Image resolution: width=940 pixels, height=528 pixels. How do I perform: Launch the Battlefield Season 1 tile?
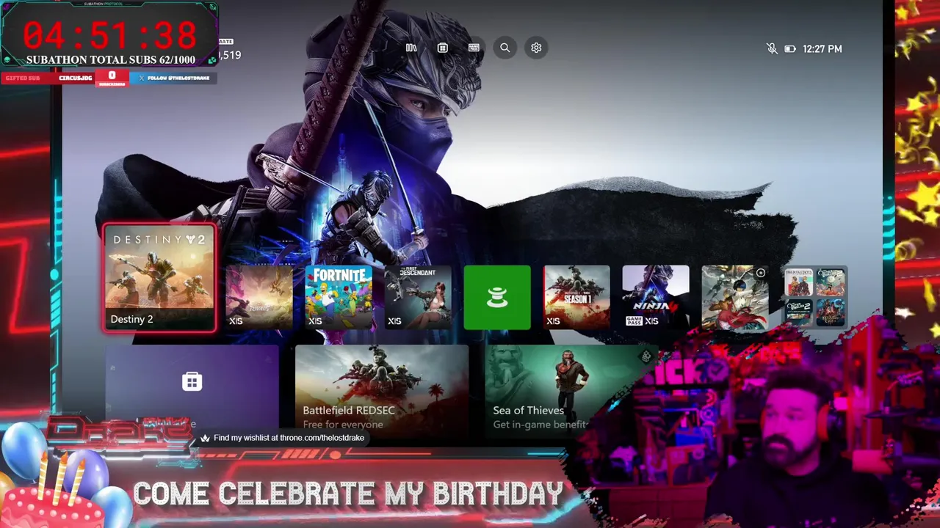point(576,297)
